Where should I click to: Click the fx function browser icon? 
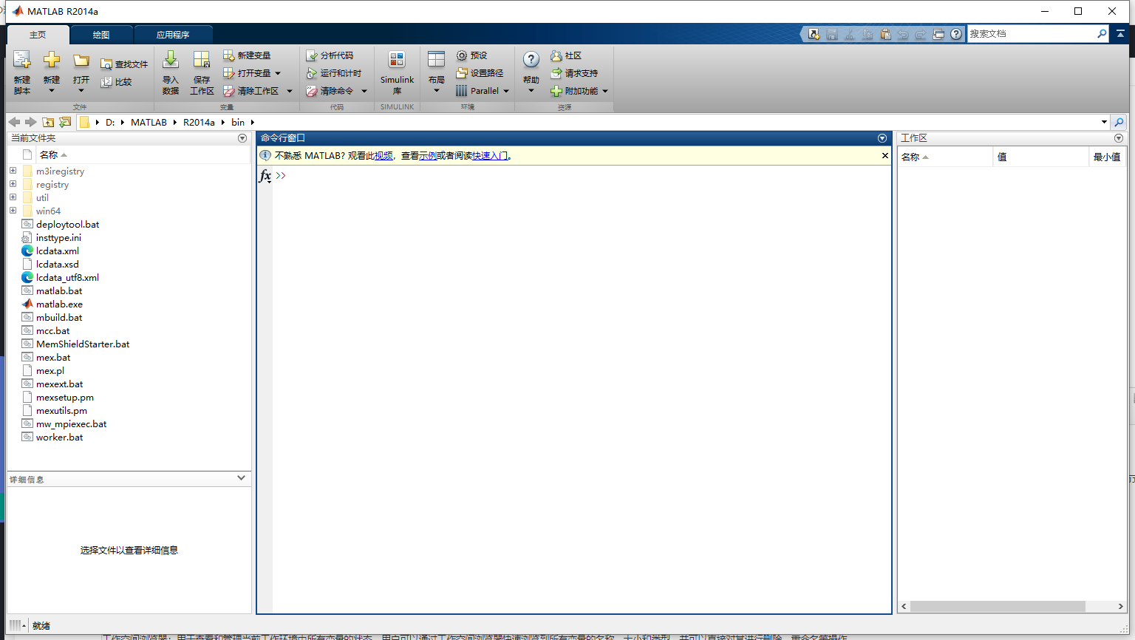(x=265, y=176)
